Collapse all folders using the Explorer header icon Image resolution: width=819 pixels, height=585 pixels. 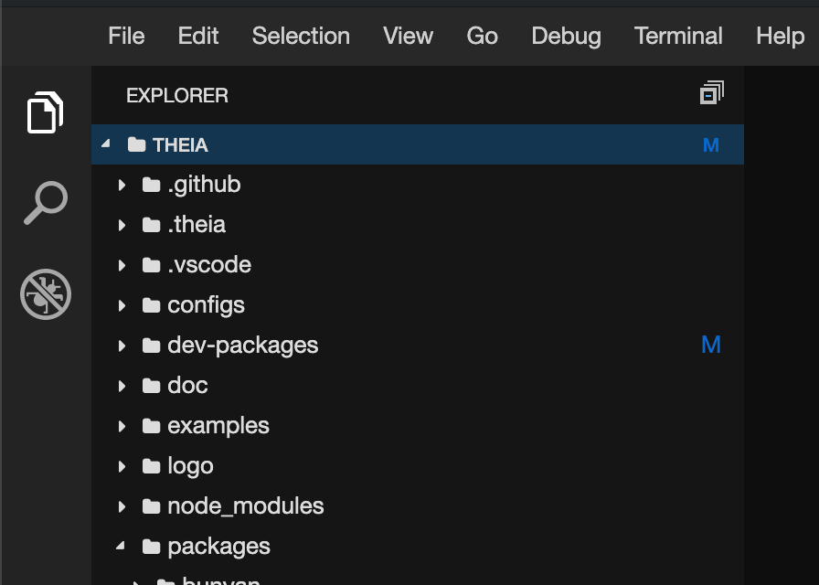[711, 92]
